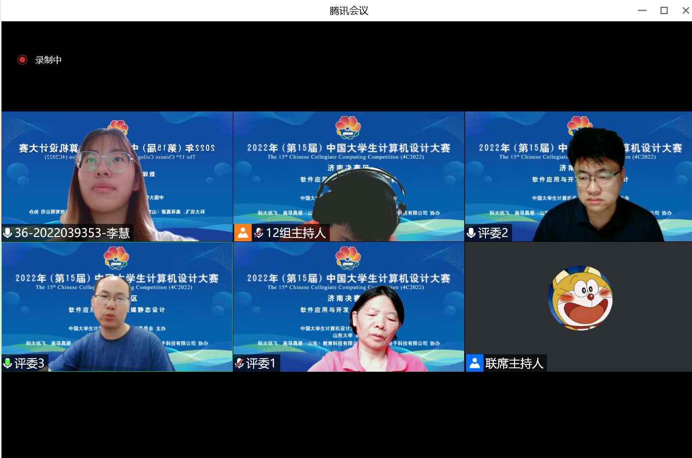The width and height of the screenshot is (692, 458).
Task: Click the 联席主持人 name label
Action: click(x=514, y=363)
